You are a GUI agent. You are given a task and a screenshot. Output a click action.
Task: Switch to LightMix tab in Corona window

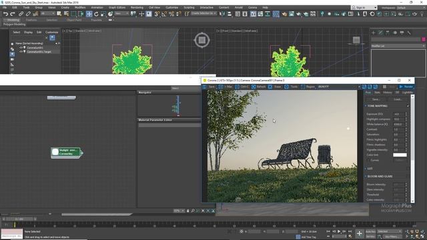point(408,93)
